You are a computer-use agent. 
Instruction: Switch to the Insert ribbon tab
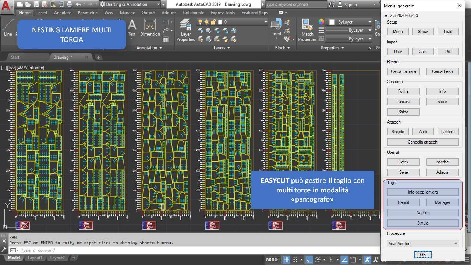(42, 13)
